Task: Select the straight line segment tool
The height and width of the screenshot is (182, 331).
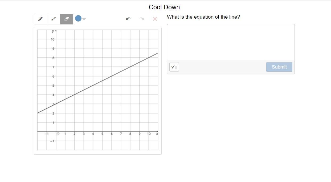Action: 54,19
